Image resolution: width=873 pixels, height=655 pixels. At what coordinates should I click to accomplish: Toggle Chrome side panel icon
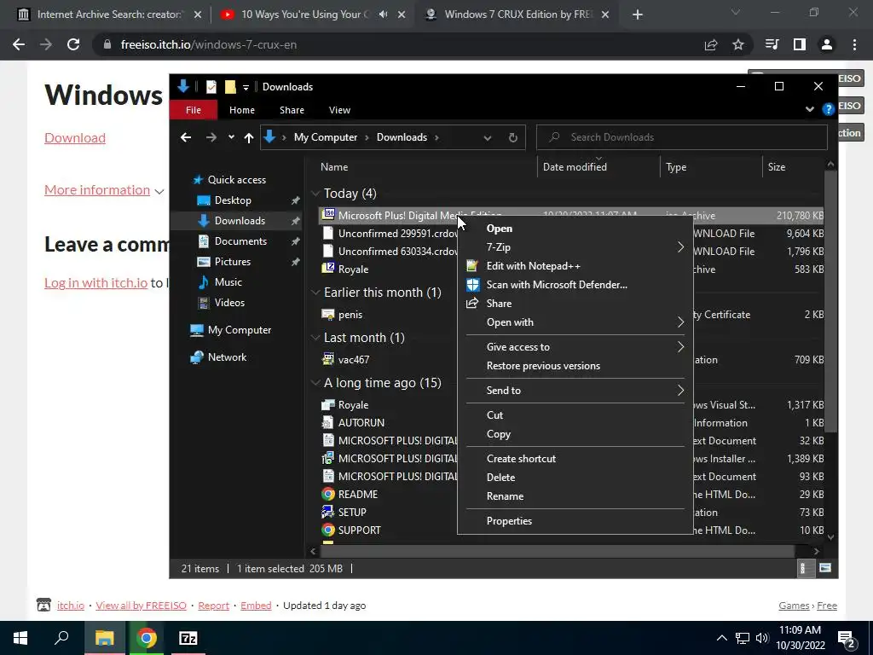pyautogui.click(x=800, y=44)
